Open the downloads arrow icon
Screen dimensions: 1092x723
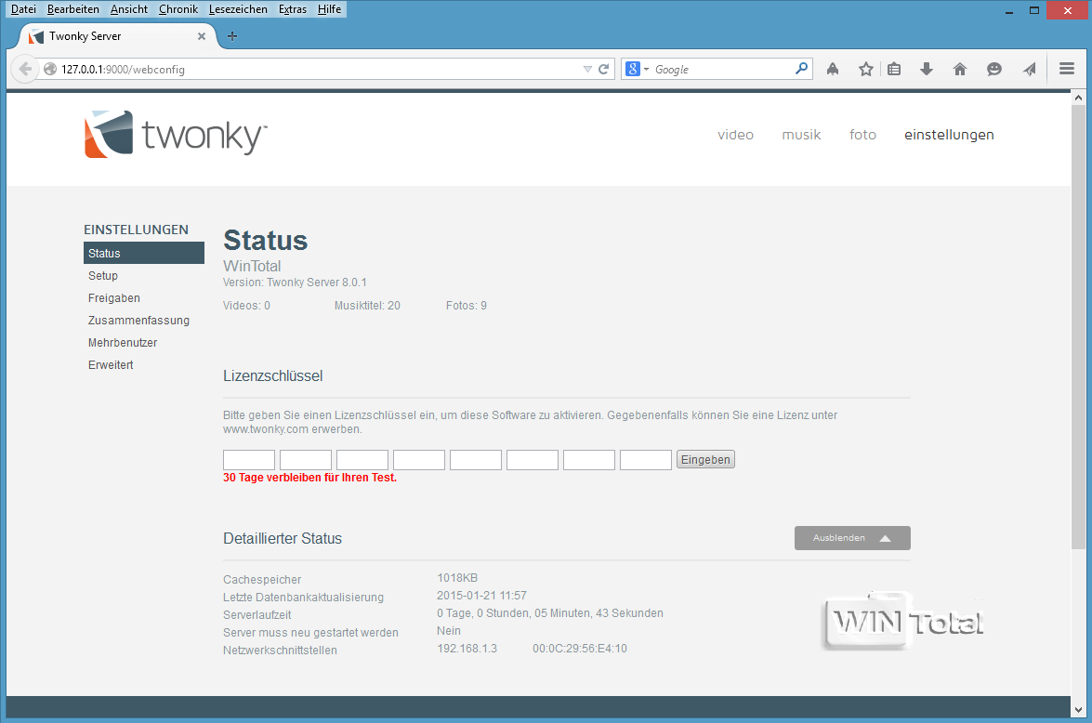click(x=927, y=69)
